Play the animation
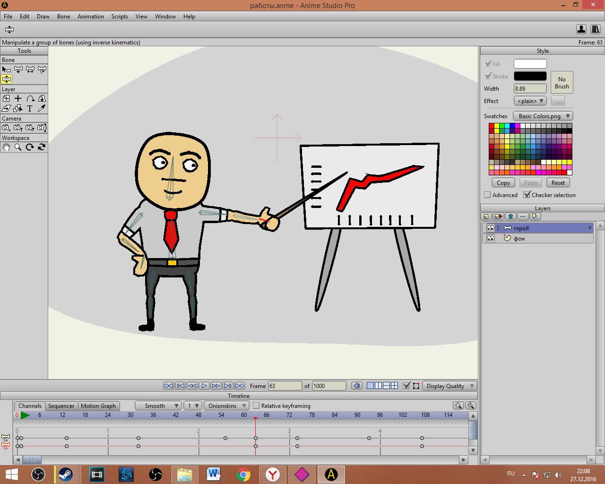Viewport: 605px width, 484px height. tap(204, 386)
